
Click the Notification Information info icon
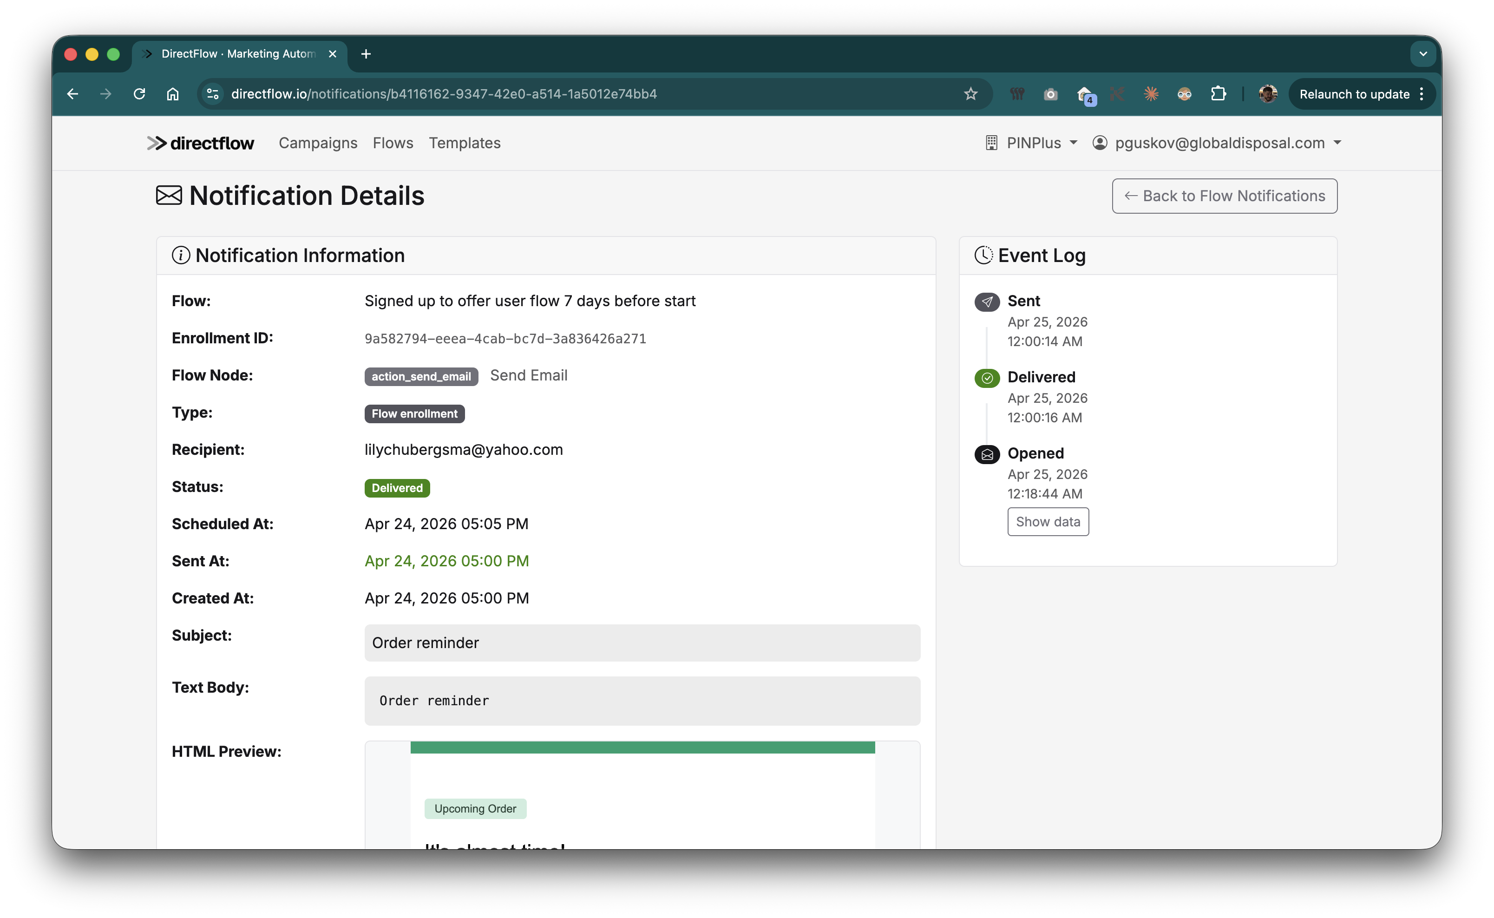tap(181, 256)
